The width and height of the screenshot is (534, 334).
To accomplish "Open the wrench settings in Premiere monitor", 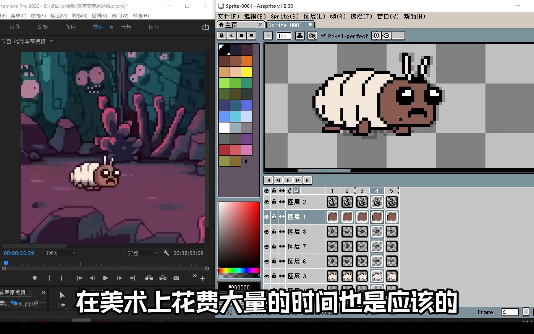I will coord(166,253).
